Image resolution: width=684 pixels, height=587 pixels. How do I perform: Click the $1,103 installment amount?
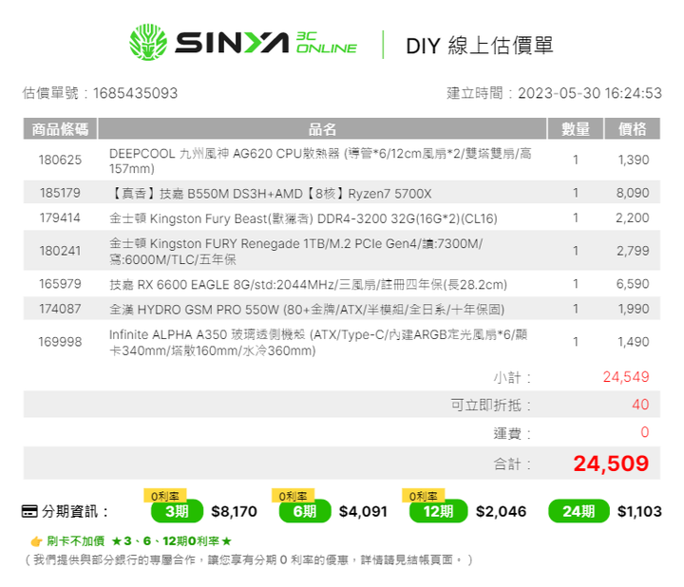(639, 511)
